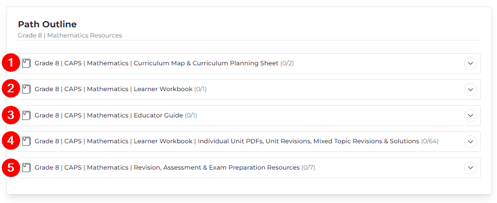Viewport: 497px width, 203px height.
Task: Click the course icon beside Educator Guide row
Action: pyautogui.click(x=26, y=115)
